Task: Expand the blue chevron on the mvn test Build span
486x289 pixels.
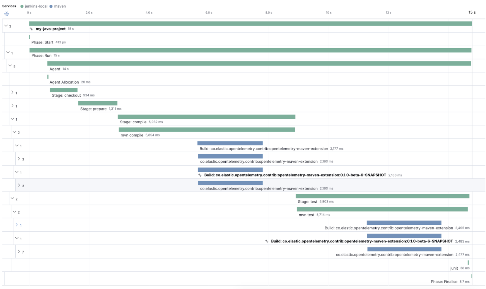Action: (17, 225)
